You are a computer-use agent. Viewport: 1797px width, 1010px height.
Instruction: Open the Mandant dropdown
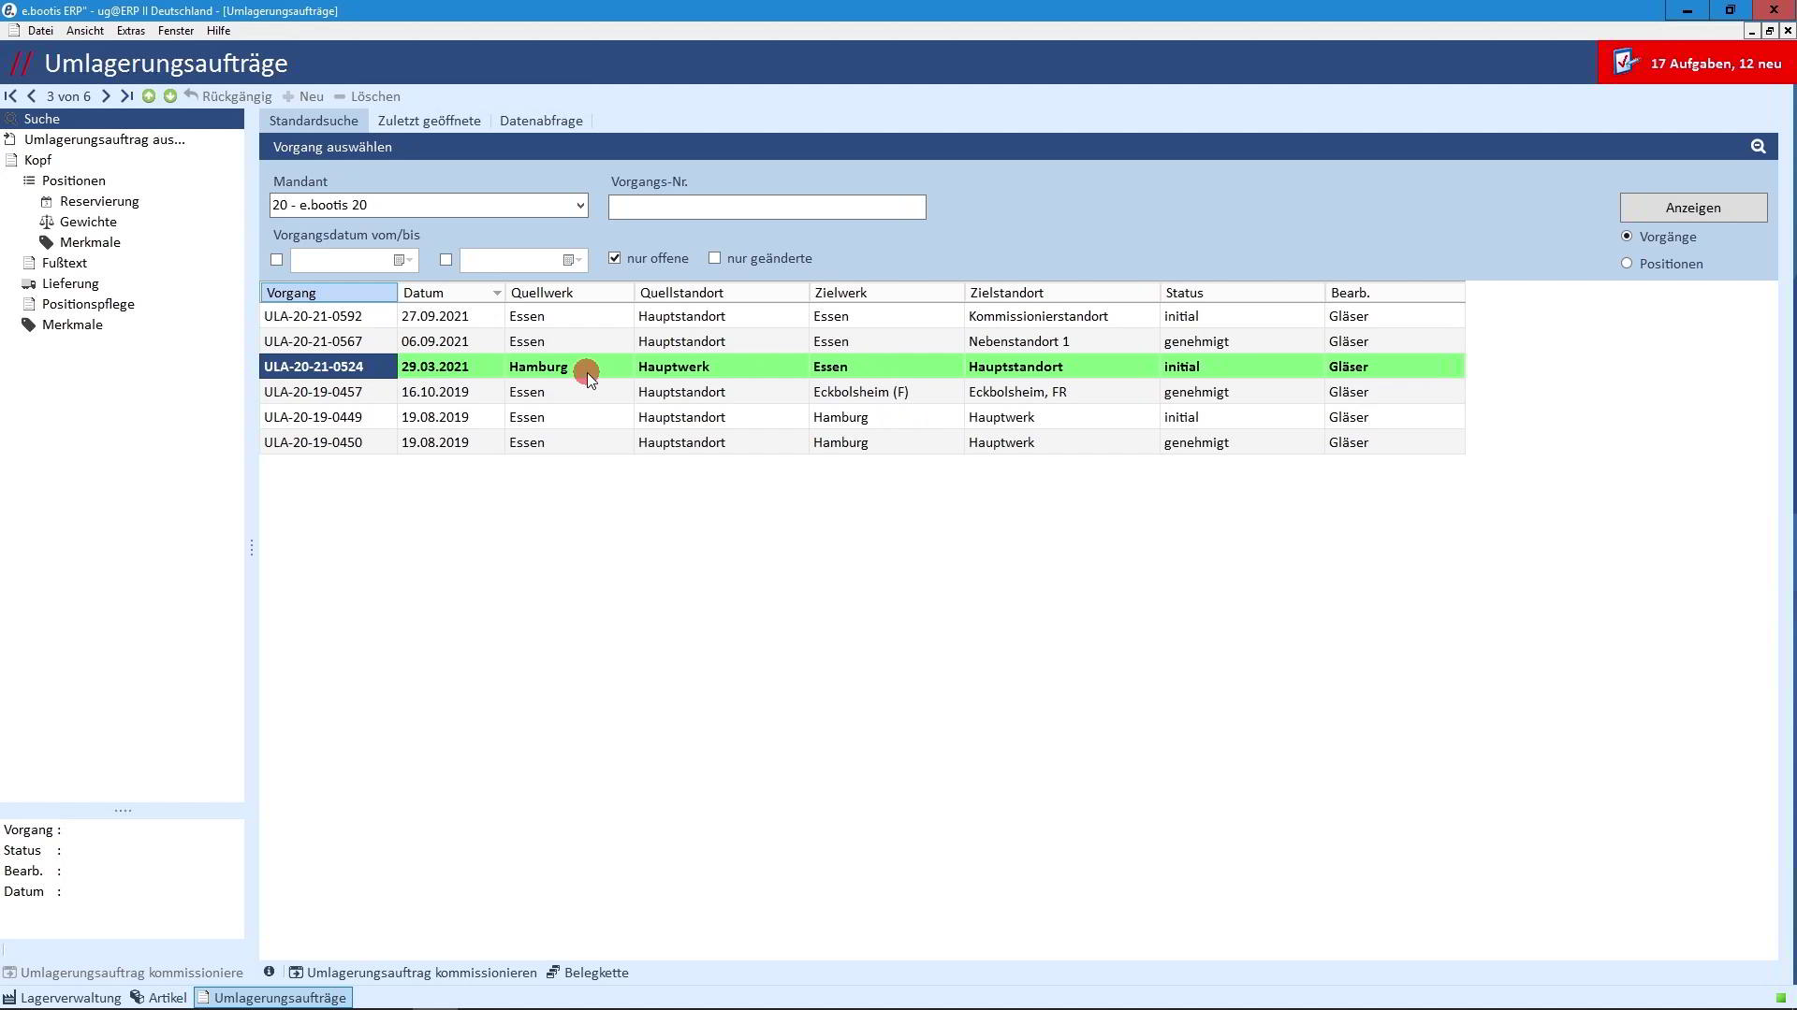pos(580,206)
